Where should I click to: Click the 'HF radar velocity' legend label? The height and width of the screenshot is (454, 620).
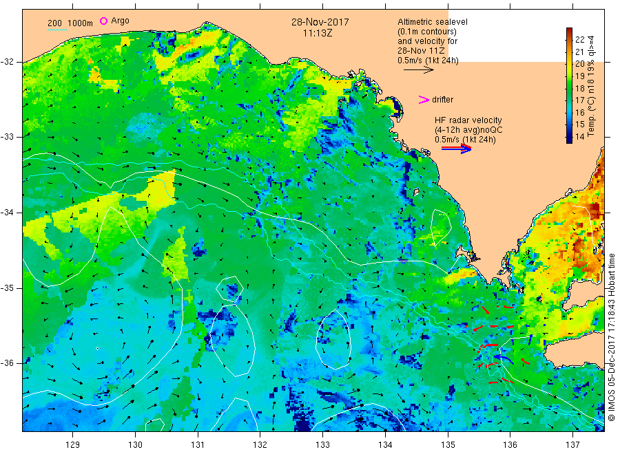468,120
